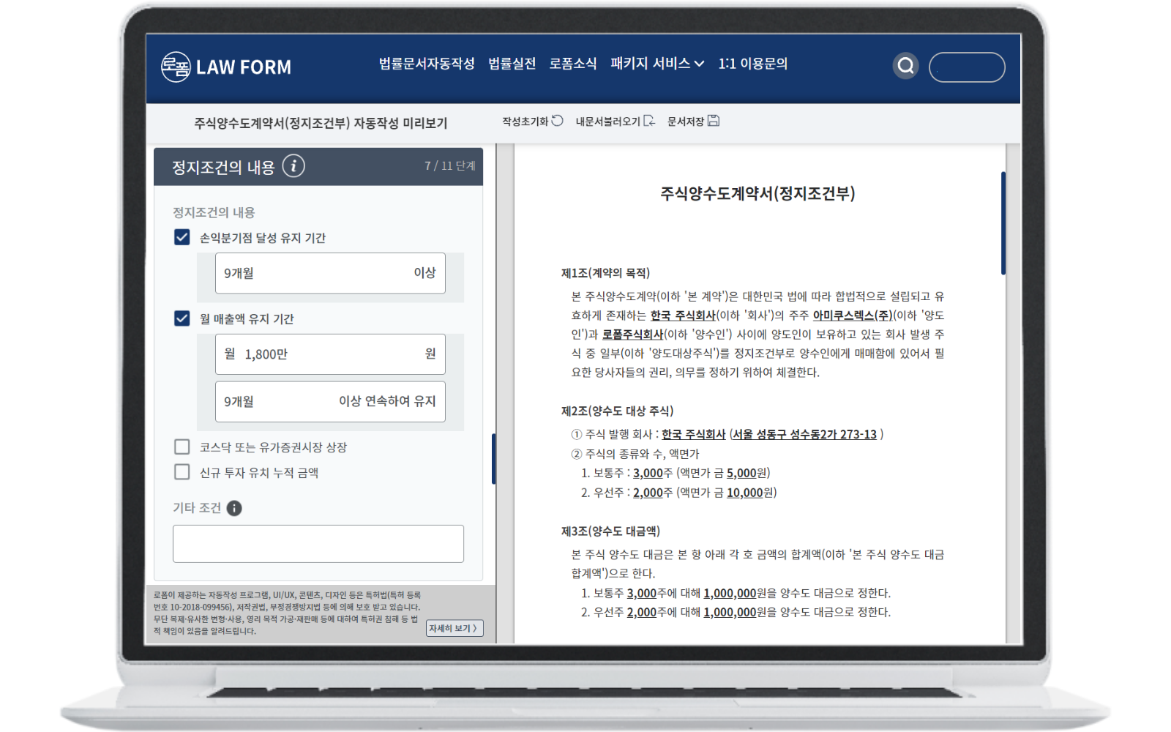
Task: Click the 우선주 2,000주 share count value
Action: click(x=648, y=493)
